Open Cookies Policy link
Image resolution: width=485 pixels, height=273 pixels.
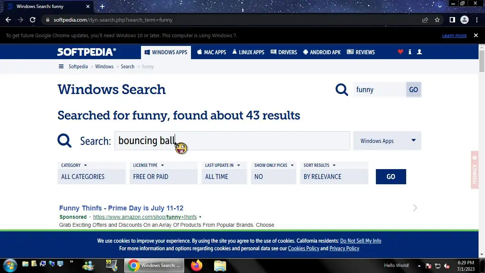[304, 248]
